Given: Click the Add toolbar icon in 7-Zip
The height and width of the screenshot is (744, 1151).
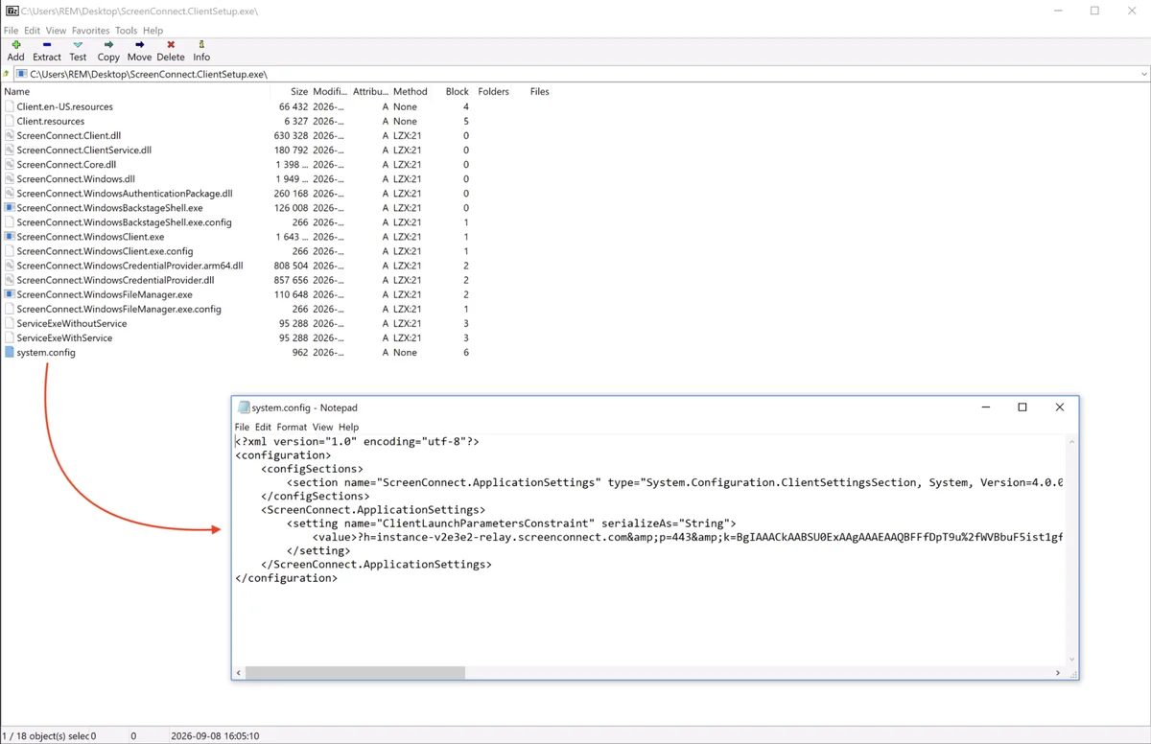Looking at the screenshot, I should click(x=16, y=45).
